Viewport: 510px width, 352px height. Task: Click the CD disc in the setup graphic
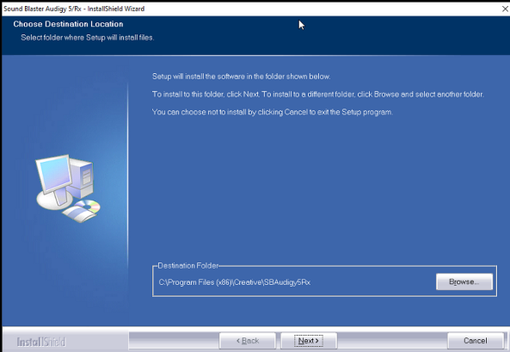(x=87, y=206)
